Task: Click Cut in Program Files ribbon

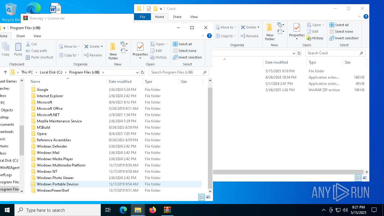Action: pyautogui.click(x=31, y=44)
